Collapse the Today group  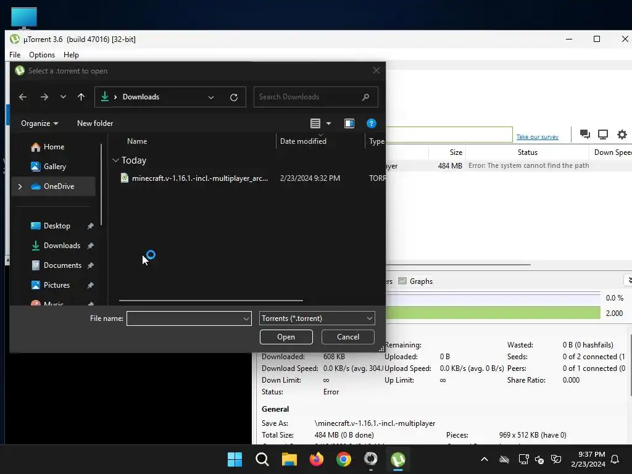click(115, 160)
